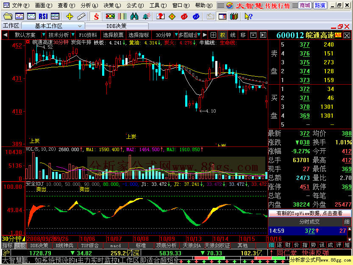The width and height of the screenshot is (353, 265).
Task: Select the 逐 tab in bottom right strip
Action: pos(279,245)
